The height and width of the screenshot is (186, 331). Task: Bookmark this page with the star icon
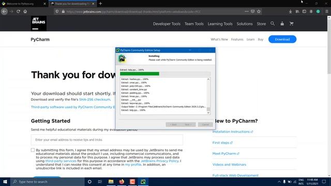(259, 11)
